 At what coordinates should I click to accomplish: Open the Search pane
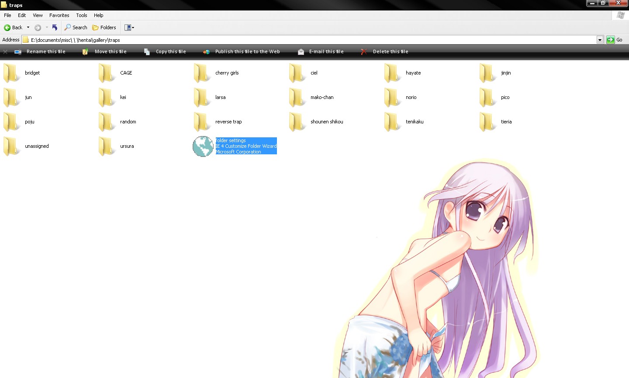pos(76,27)
